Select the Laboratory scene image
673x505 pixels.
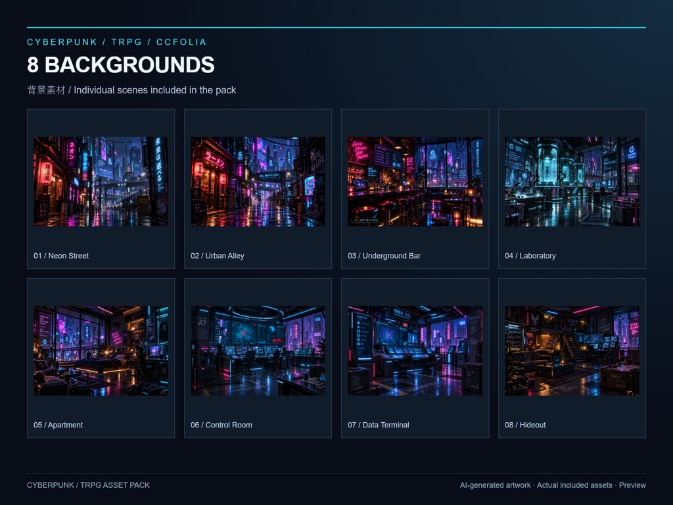click(572, 181)
